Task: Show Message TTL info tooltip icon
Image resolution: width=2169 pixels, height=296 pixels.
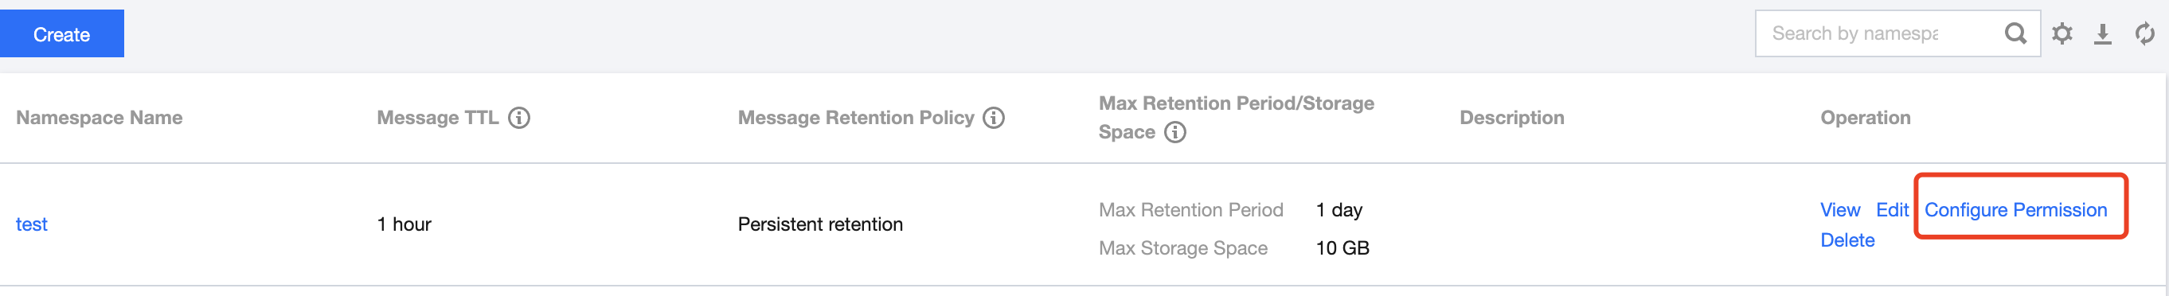Action: [518, 118]
